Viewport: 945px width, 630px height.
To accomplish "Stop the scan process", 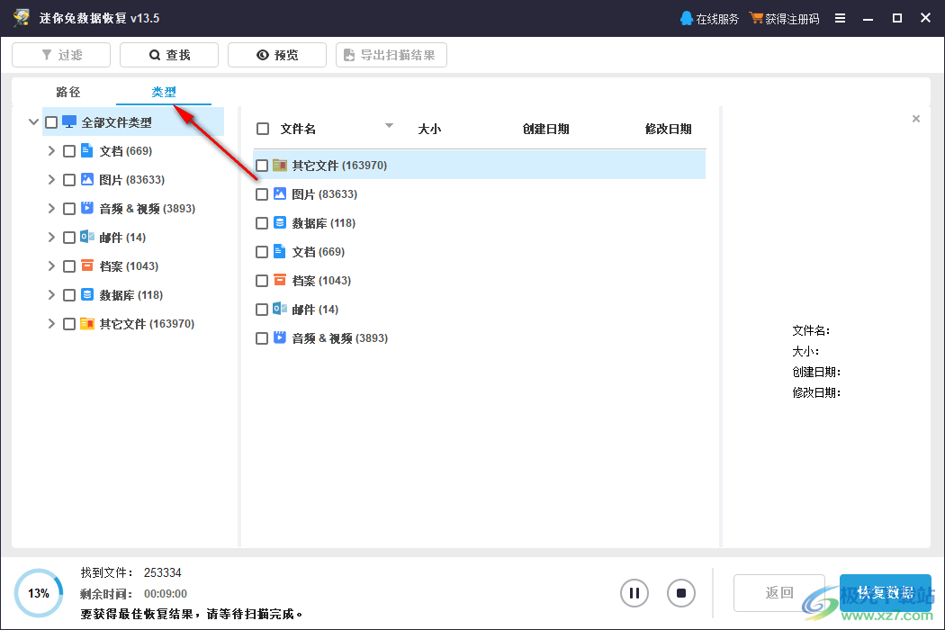I will (680, 593).
